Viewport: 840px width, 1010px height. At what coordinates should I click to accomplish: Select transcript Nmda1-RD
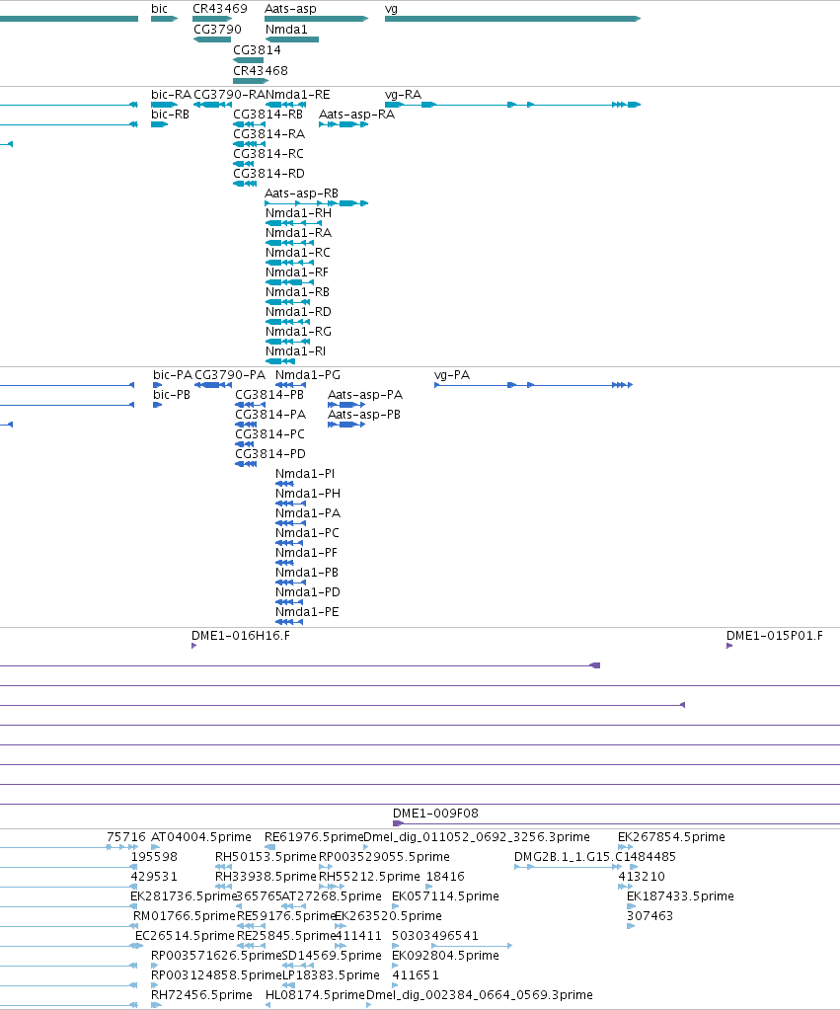coord(288,322)
